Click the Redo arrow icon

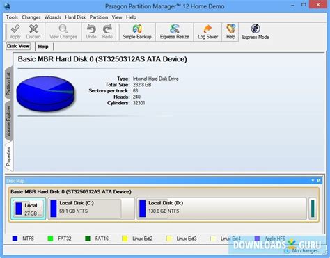pyautogui.click(x=107, y=29)
